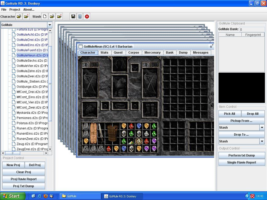Select the studded leather armor in the inventory
This screenshot has width=267, height=200.
(x=112, y=133)
